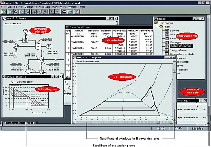Click the Input summary info icon in Index

[167, 35]
